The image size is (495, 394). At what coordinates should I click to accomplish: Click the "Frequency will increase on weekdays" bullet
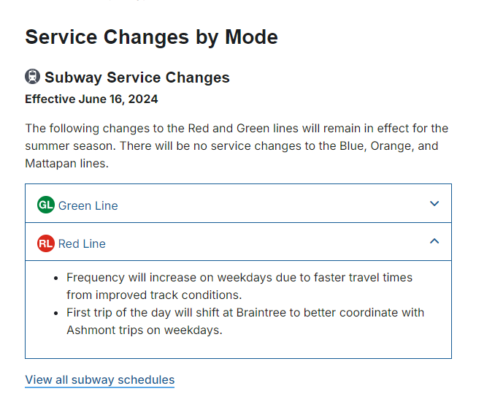(239, 278)
